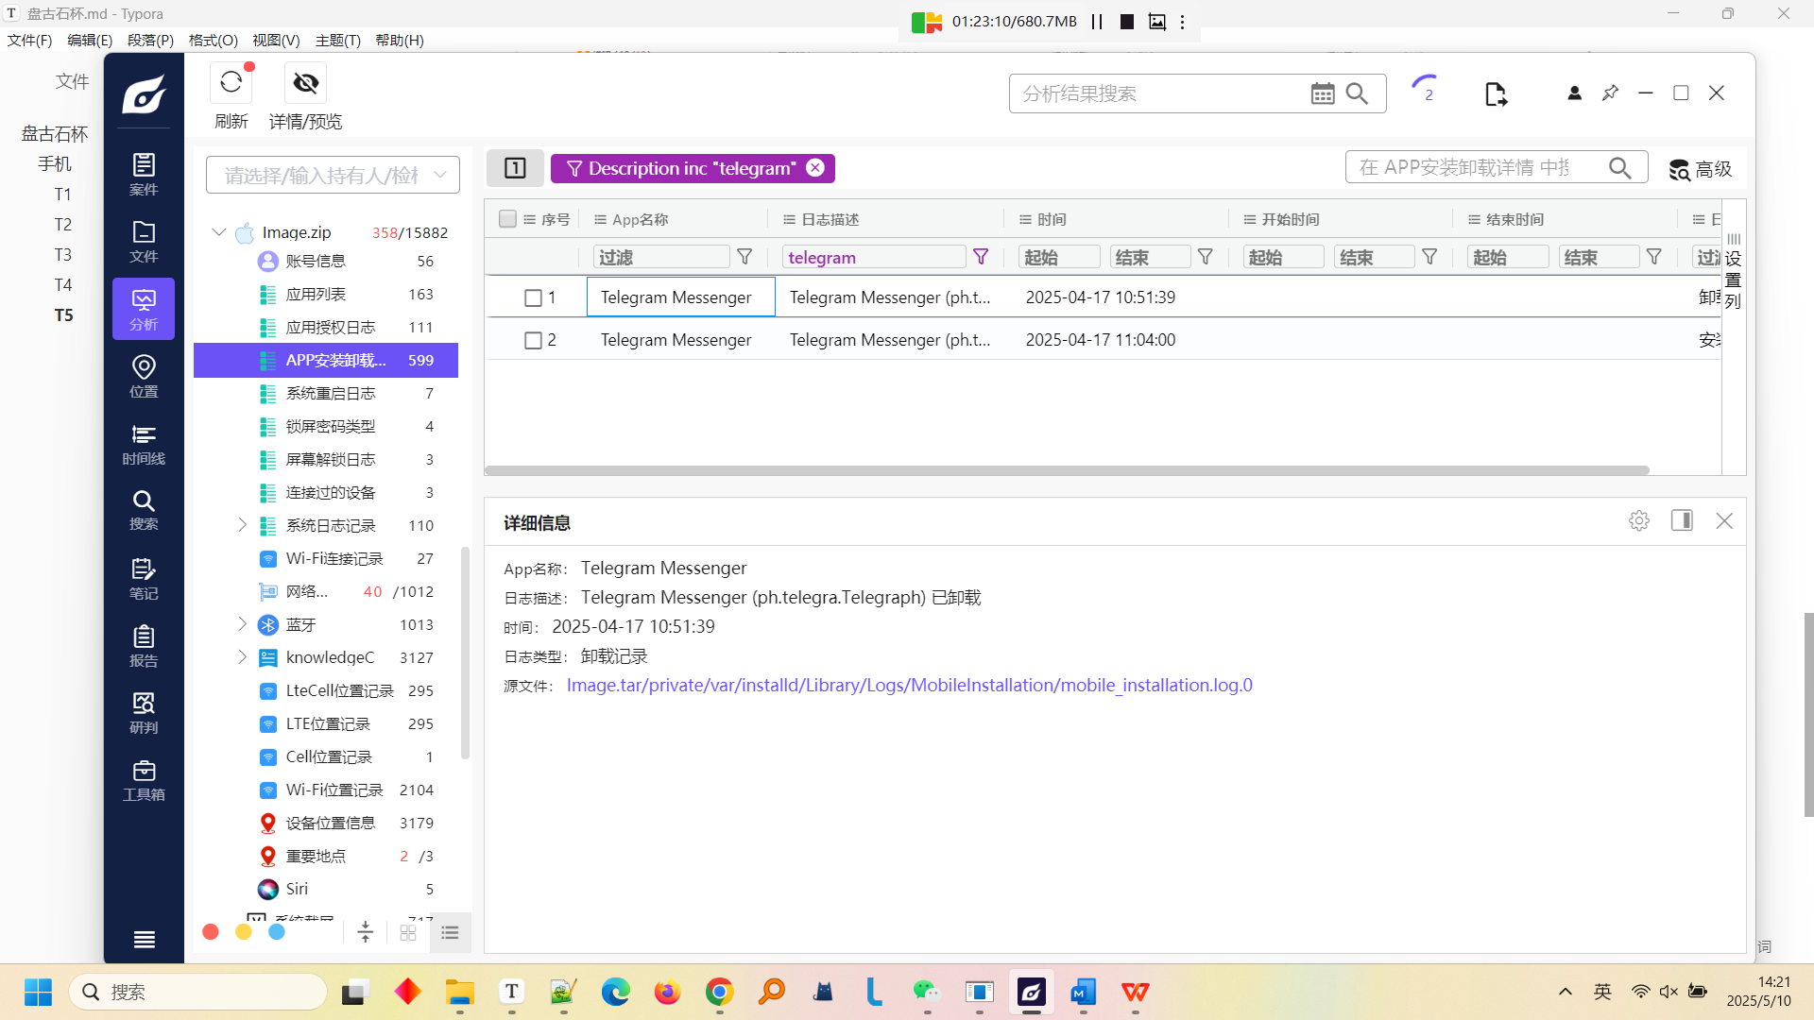The image size is (1814, 1020).
Task: Click the export file icon in header
Action: 1496,93
